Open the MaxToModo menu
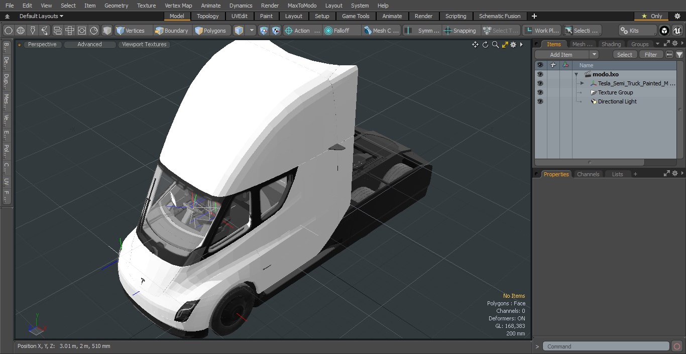This screenshot has height=354, width=686. tap(302, 6)
